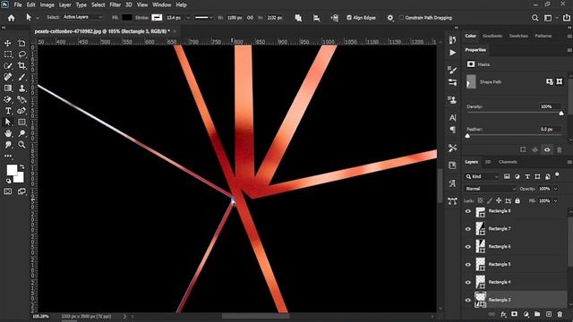Toggle Constrain Path Dragging checkbox
This screenshot has height=322, width=573.
coord(401,18)
